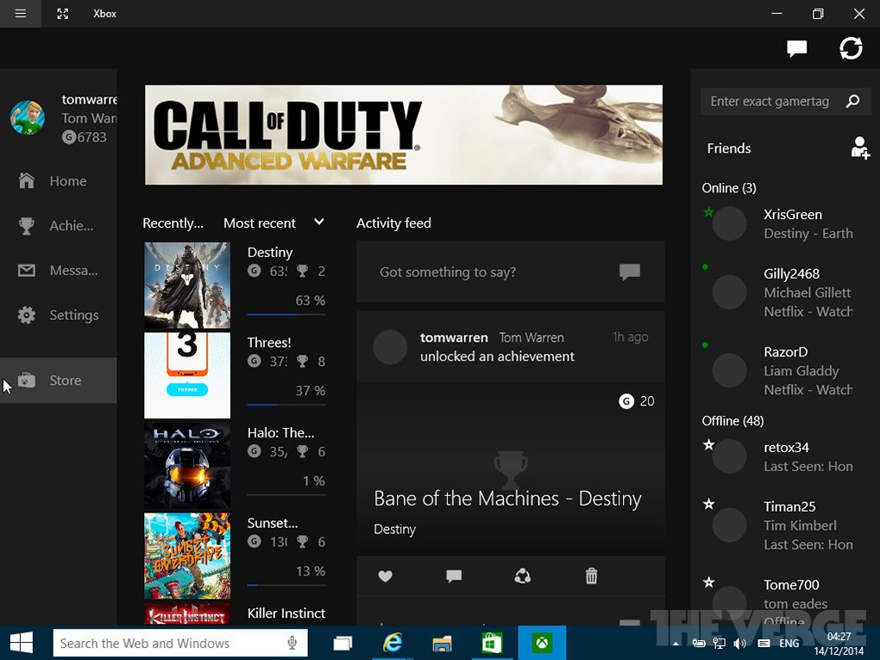Expand the Most recent sort dropdown
Viewport: 880px width, 660px height.
coord(273,223)
